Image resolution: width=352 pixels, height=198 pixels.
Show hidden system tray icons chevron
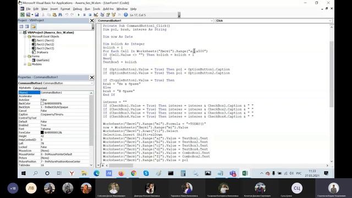pyautogui.click(x=262, y=173)
